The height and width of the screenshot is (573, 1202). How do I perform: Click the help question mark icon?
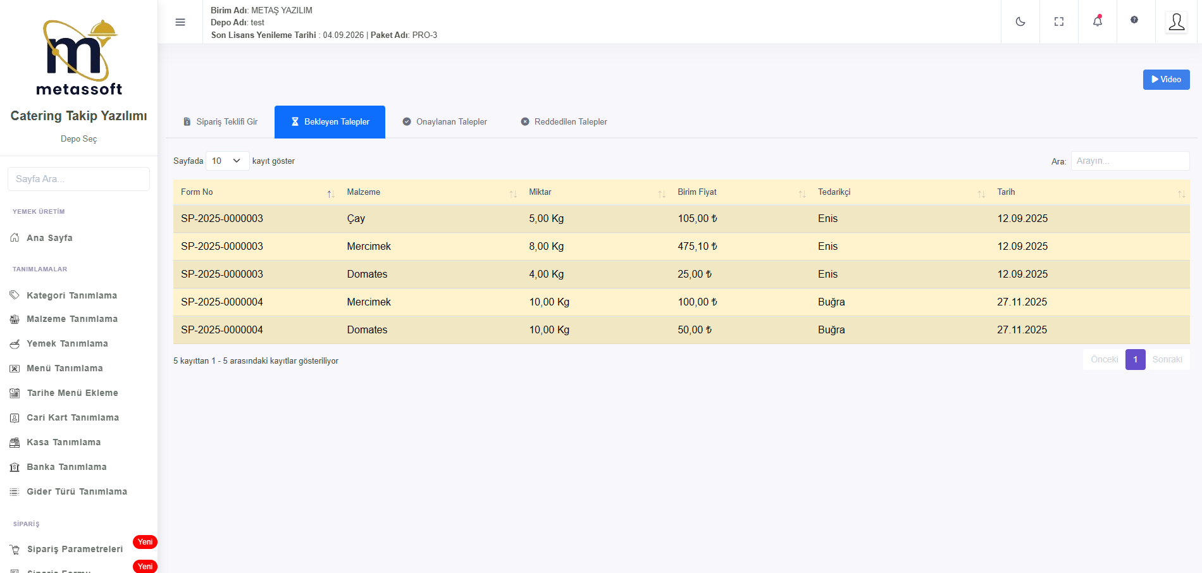1134,20
